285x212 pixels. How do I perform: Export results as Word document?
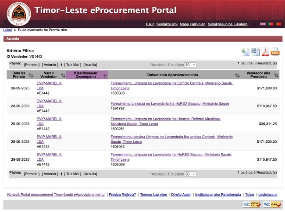(255, 52)
